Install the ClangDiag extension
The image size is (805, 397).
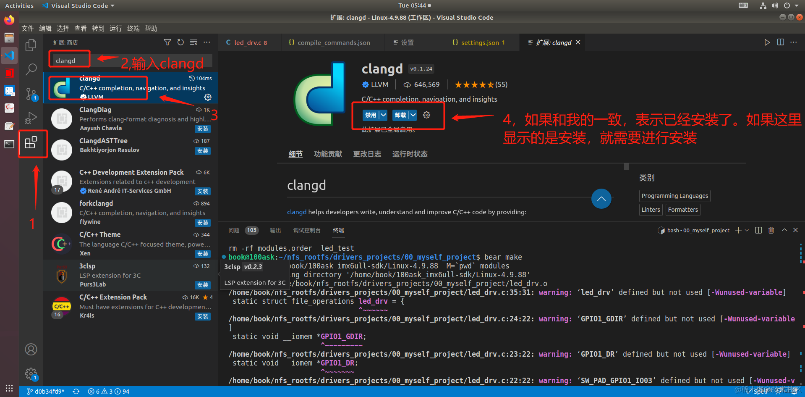203,129
